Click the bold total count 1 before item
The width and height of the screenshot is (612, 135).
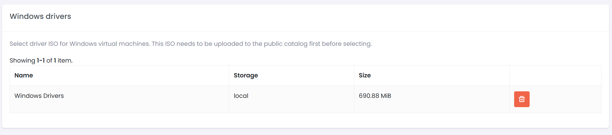(55, 60)
